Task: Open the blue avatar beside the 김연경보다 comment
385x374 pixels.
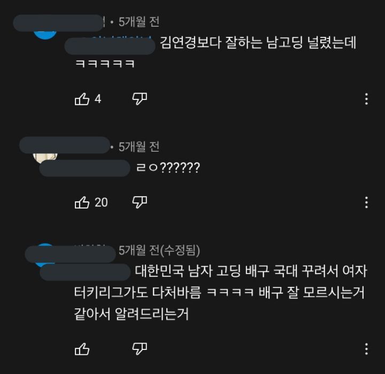Action: pos(45,35)
